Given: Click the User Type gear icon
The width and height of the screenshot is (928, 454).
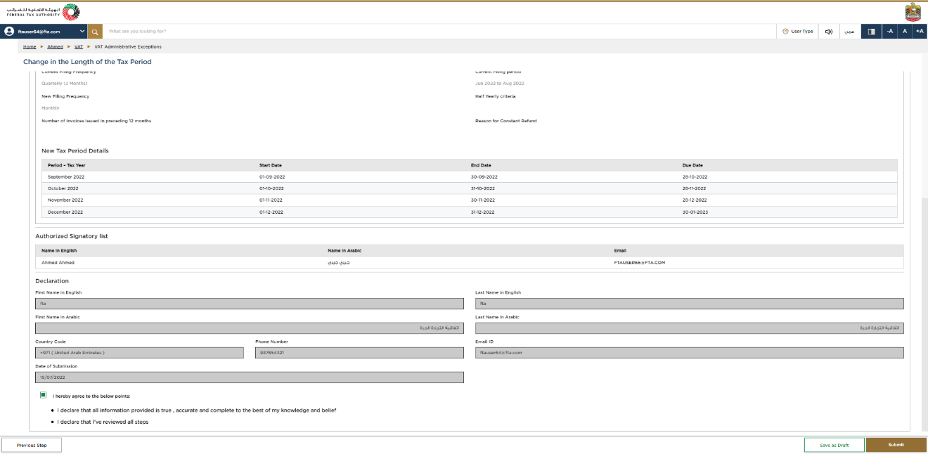Looking at the screenshot, I should tap(785, 32).
